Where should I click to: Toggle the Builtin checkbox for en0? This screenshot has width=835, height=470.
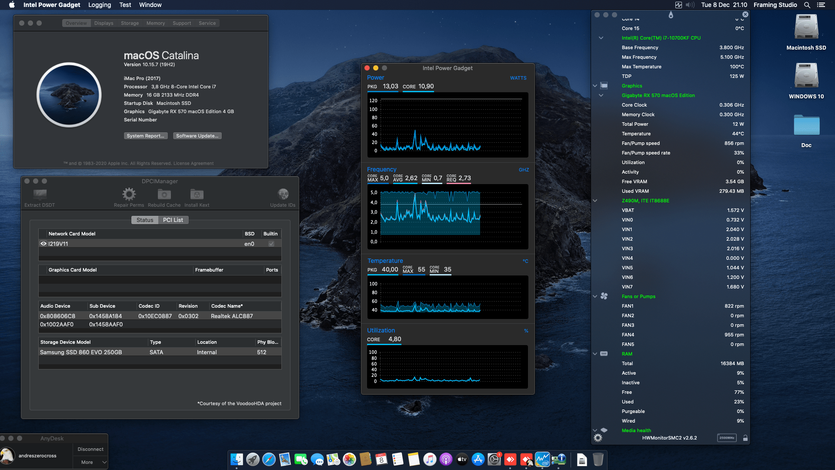click(271, 243)
